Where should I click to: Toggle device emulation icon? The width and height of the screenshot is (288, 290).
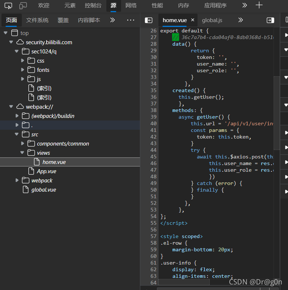pos(23,6)
